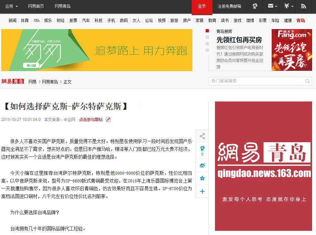Click the yellow 追梦路上 用力奔跑 banner
The width and height of the screenshot is (316, 235).
97,50
